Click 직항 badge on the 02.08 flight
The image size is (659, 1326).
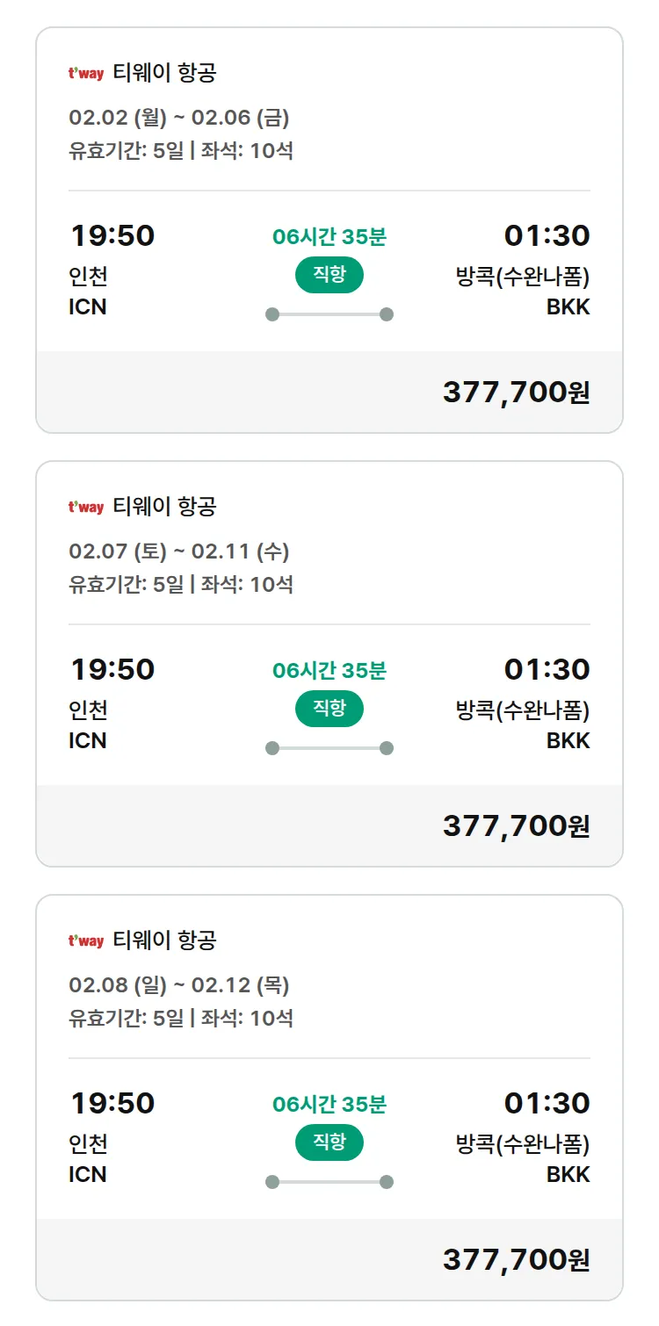click(329, 1142)
